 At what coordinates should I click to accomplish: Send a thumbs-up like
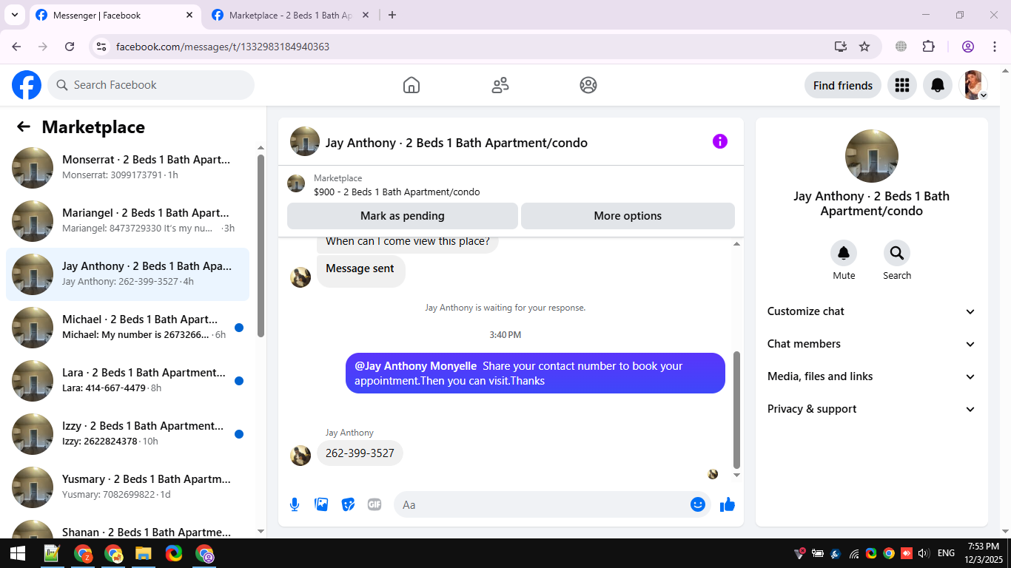click(728, 504)
